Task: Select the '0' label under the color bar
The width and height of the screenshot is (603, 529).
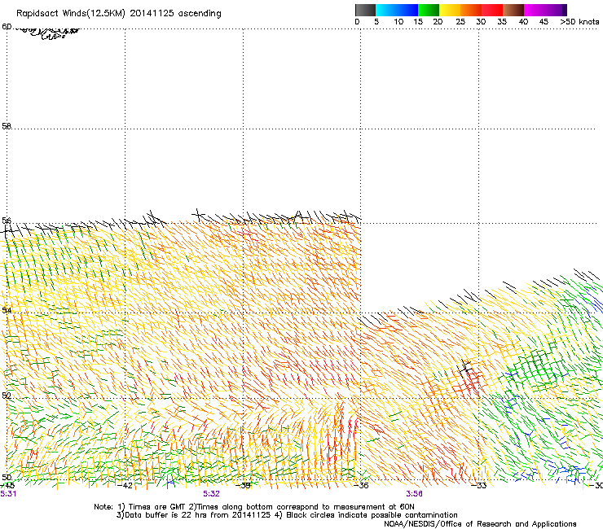Action: [357, 22]
